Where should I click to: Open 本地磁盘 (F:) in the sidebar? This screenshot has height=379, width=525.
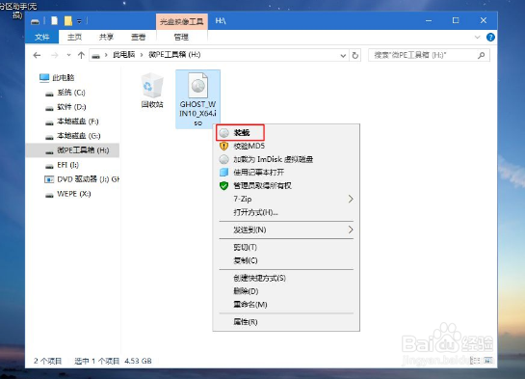72,122
